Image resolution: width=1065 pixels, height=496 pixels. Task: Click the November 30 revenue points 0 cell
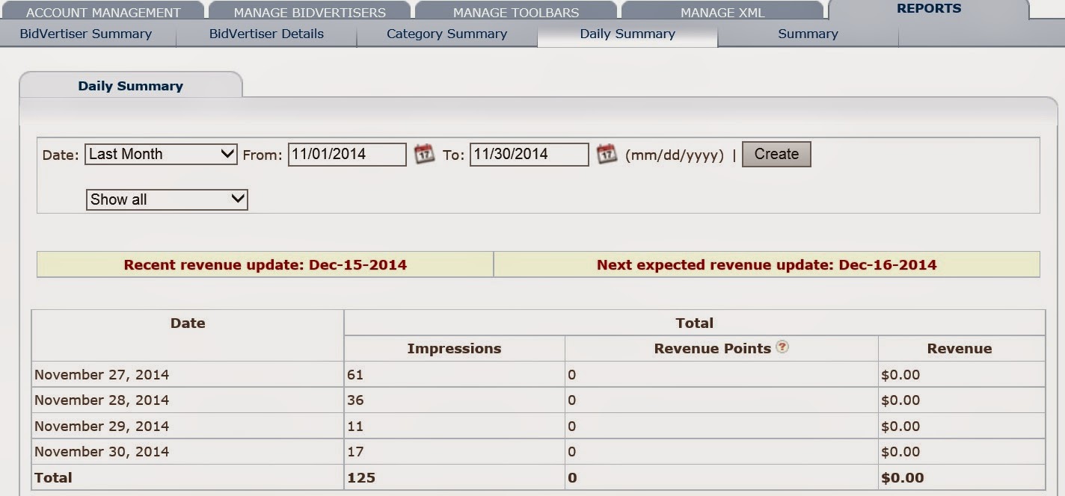[722, 451]
